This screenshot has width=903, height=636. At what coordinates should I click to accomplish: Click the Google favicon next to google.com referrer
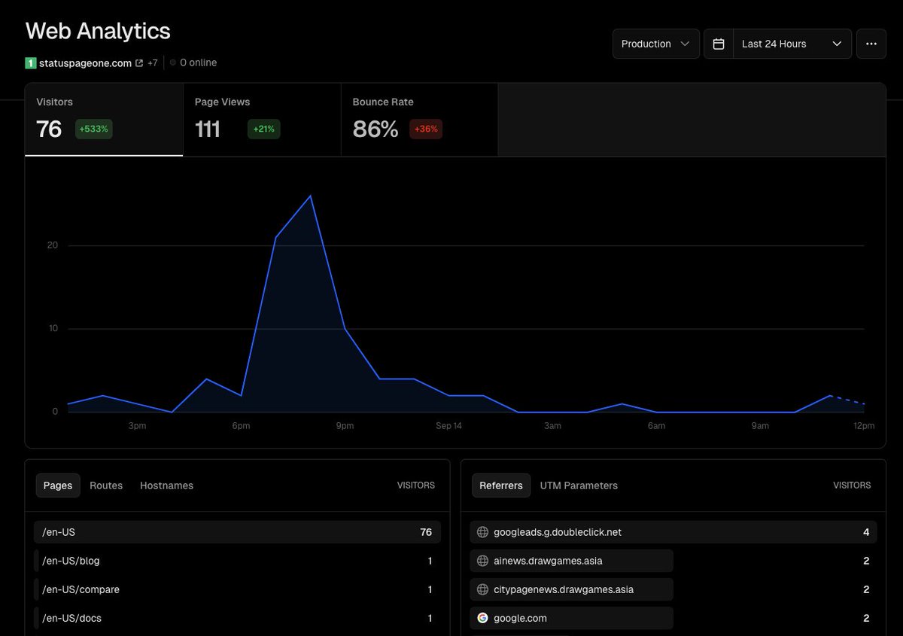[x=482, y=618]
